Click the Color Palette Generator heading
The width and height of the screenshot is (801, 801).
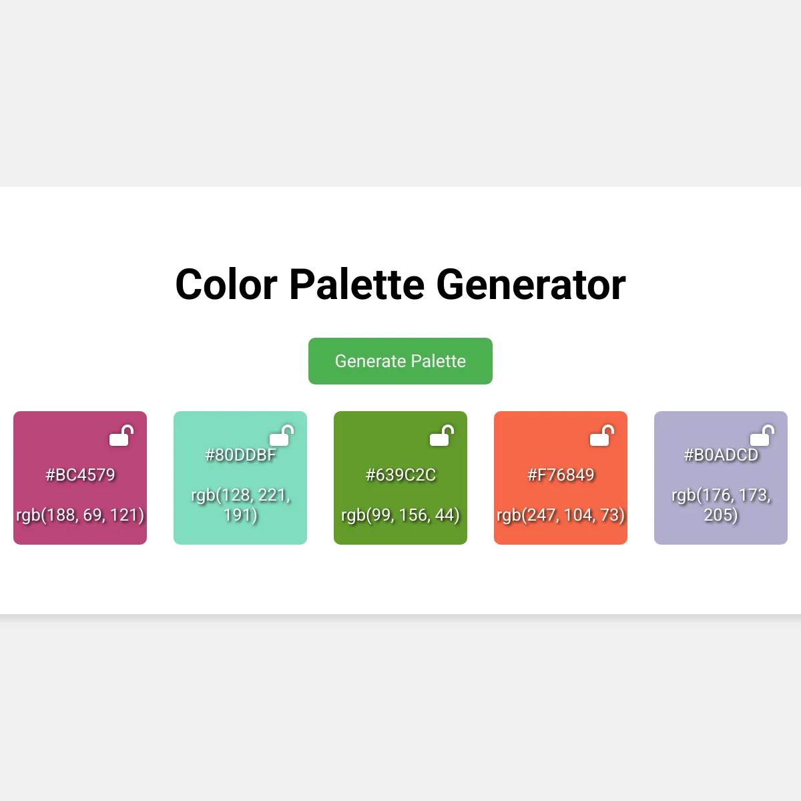coord(400,284)
